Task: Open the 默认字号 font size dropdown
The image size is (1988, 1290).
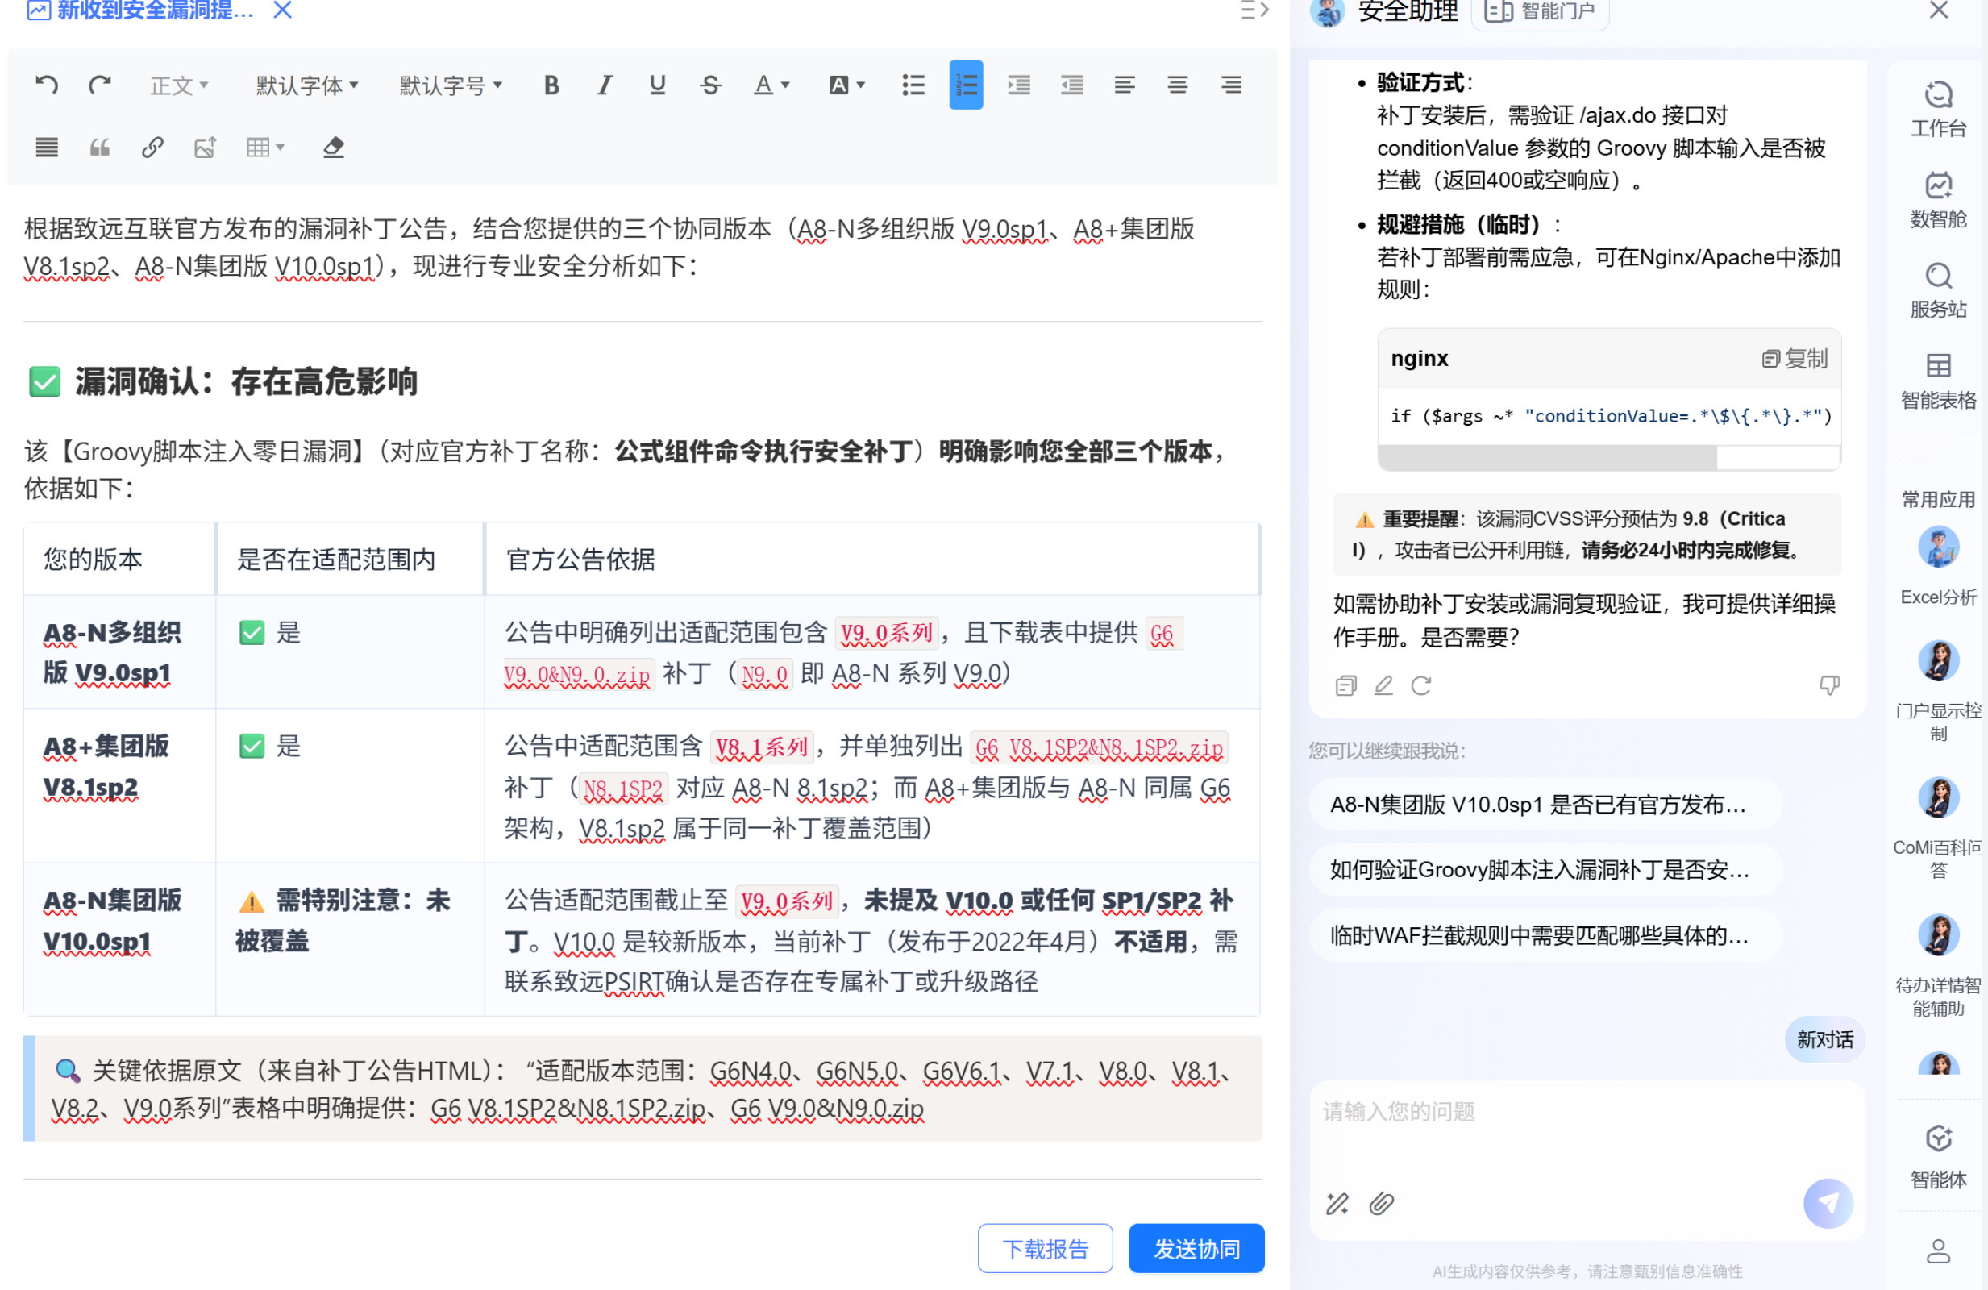Action: coord(451,85)
